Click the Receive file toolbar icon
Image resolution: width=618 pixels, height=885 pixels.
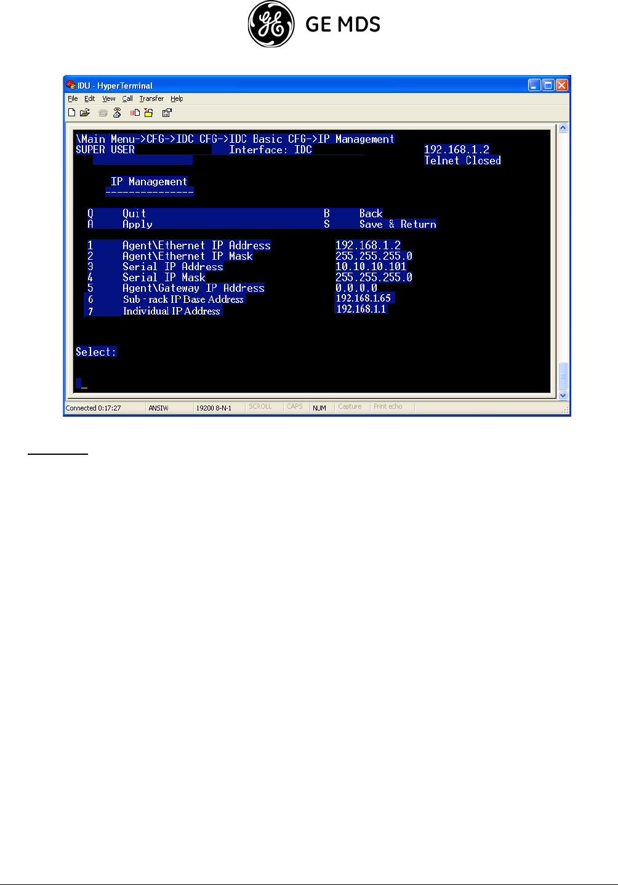148,113
